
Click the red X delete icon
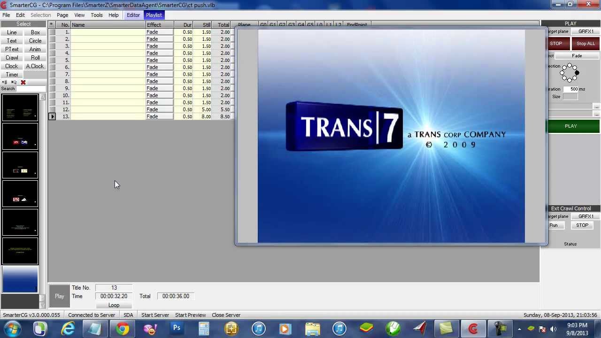pyautogui.click(x=23, y=83)
